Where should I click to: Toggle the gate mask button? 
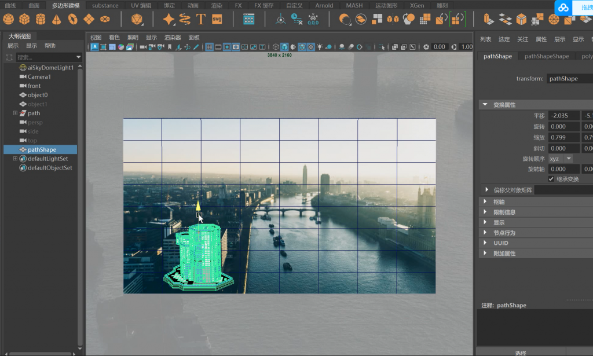(236, 47)
